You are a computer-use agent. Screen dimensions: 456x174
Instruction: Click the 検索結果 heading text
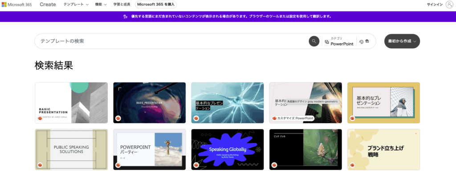(54, 66)
